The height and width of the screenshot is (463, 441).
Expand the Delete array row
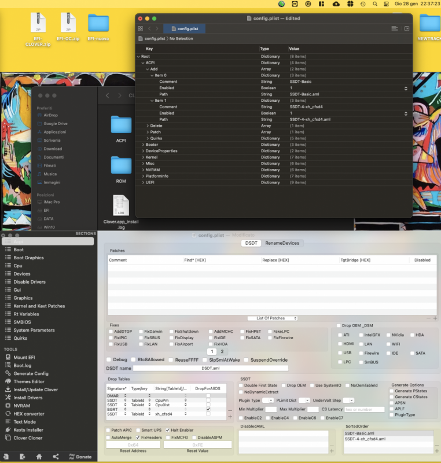[x=148, y=126]
